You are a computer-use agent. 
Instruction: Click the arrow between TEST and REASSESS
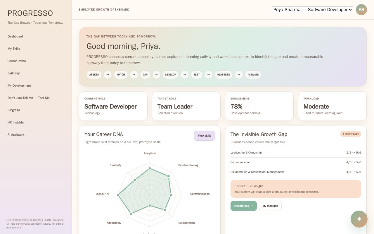(208, 75)
